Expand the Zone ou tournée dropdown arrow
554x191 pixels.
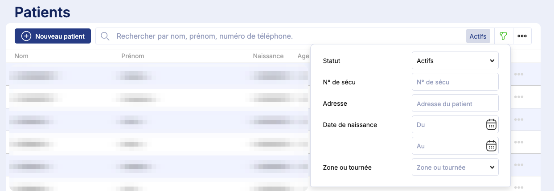point(492,167)
